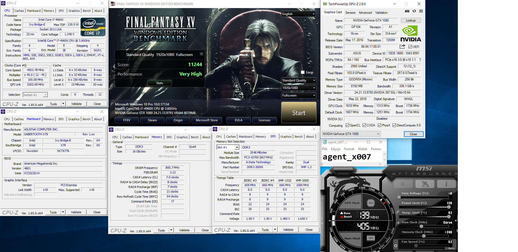Open the Format menu in Notepad
This screenshot has height=252, width=518.
pos(349,149)
